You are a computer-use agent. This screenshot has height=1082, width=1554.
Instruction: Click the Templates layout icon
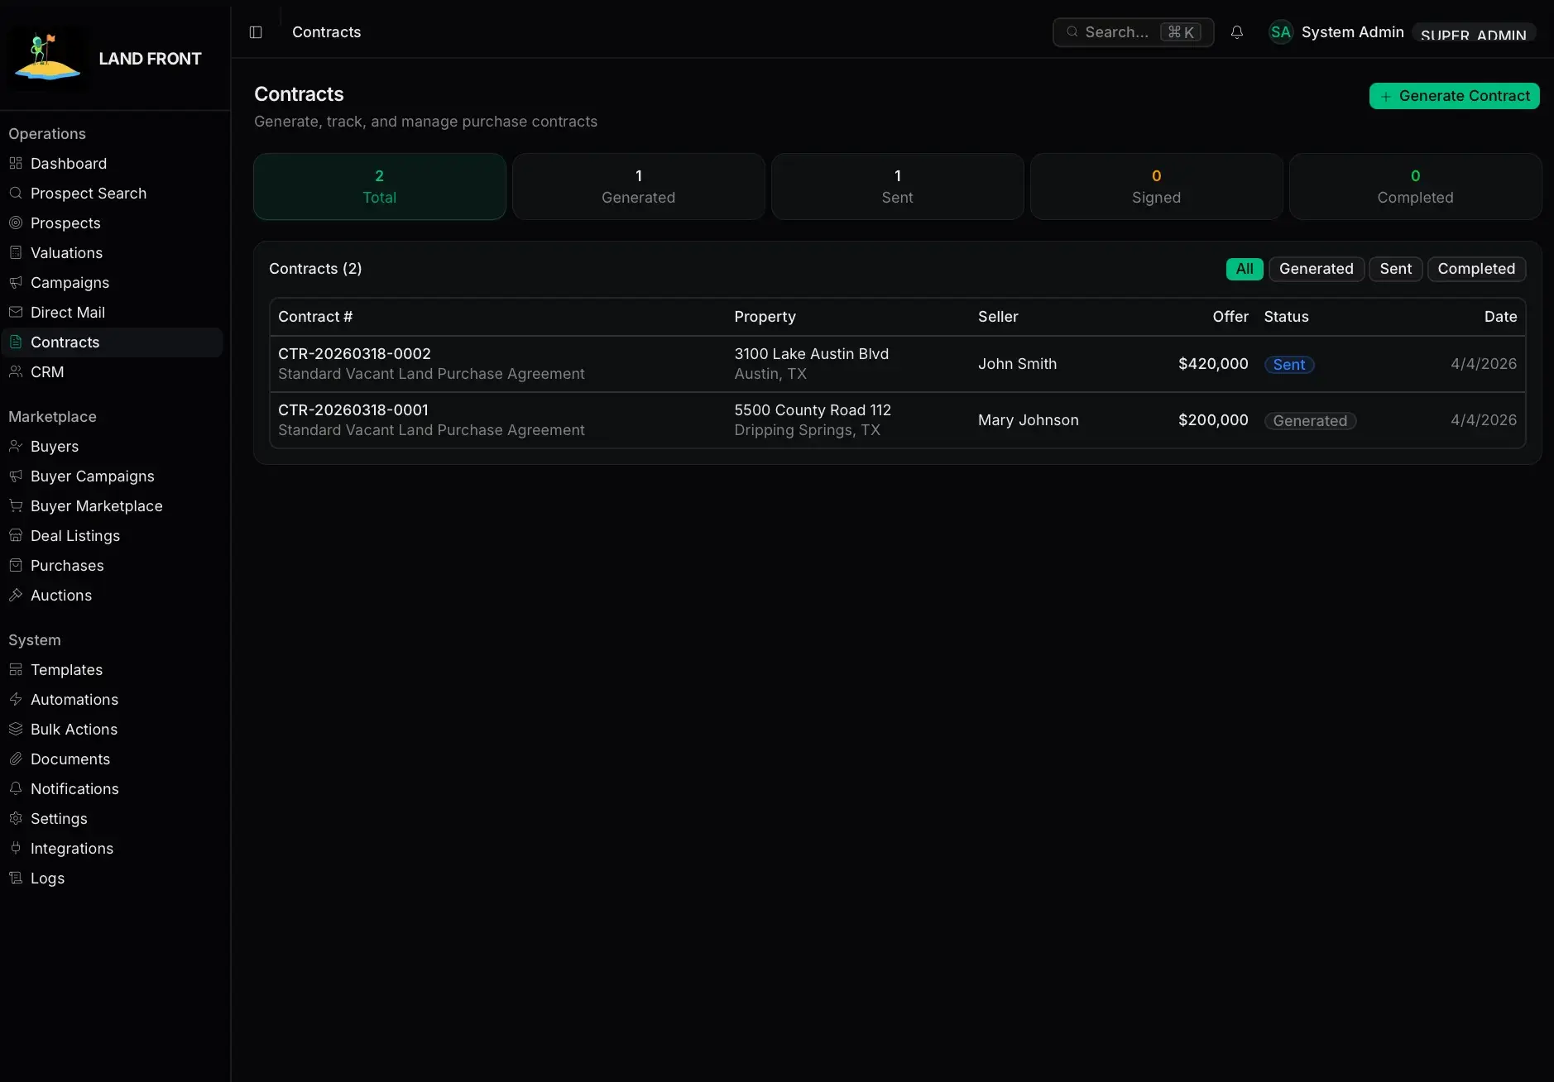[x=16, y=669]
